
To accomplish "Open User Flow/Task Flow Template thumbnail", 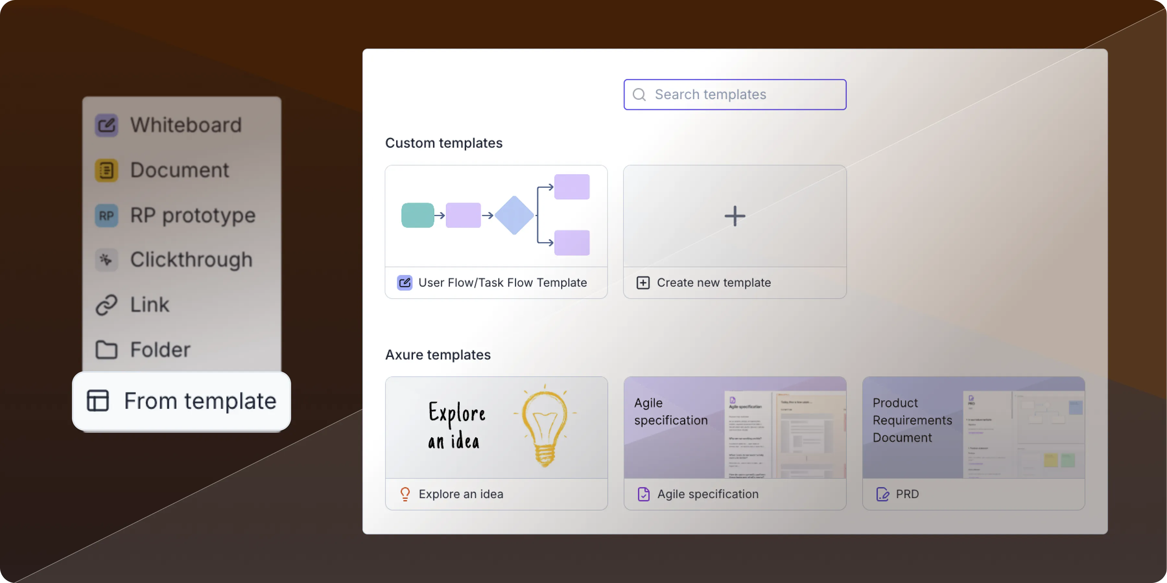I will [496, 216].
